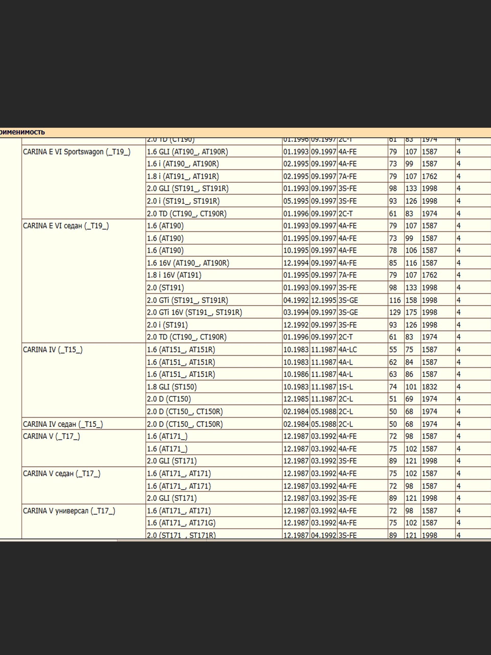Click the 4A-LC engine code cell
The width and height of the screenshot is (491, 655).
(x=348, y=350)
